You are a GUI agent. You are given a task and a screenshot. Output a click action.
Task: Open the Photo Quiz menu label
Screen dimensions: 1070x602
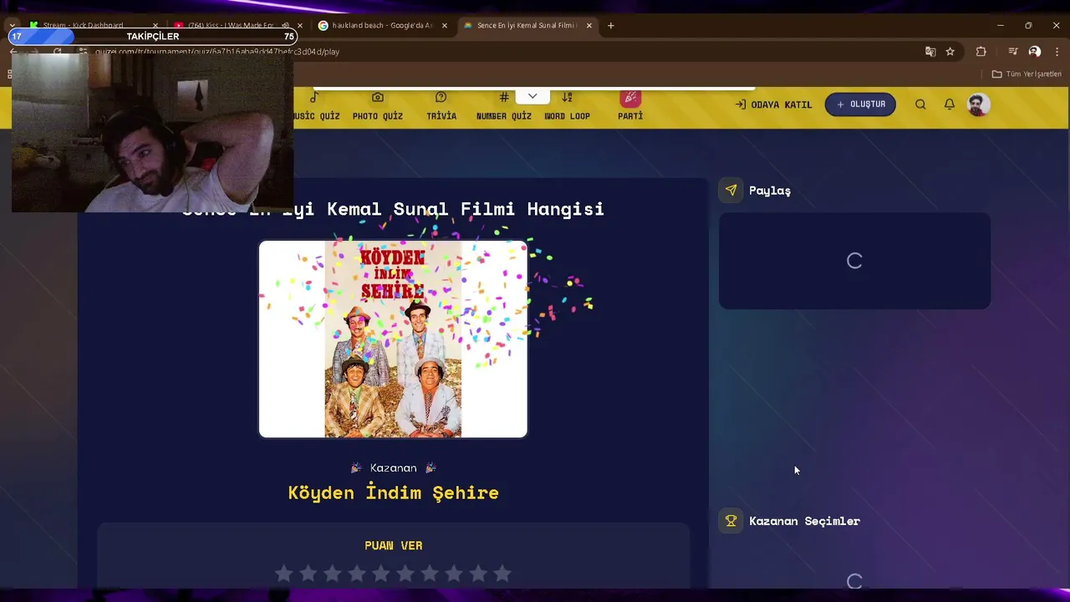[x=378, y=116]
